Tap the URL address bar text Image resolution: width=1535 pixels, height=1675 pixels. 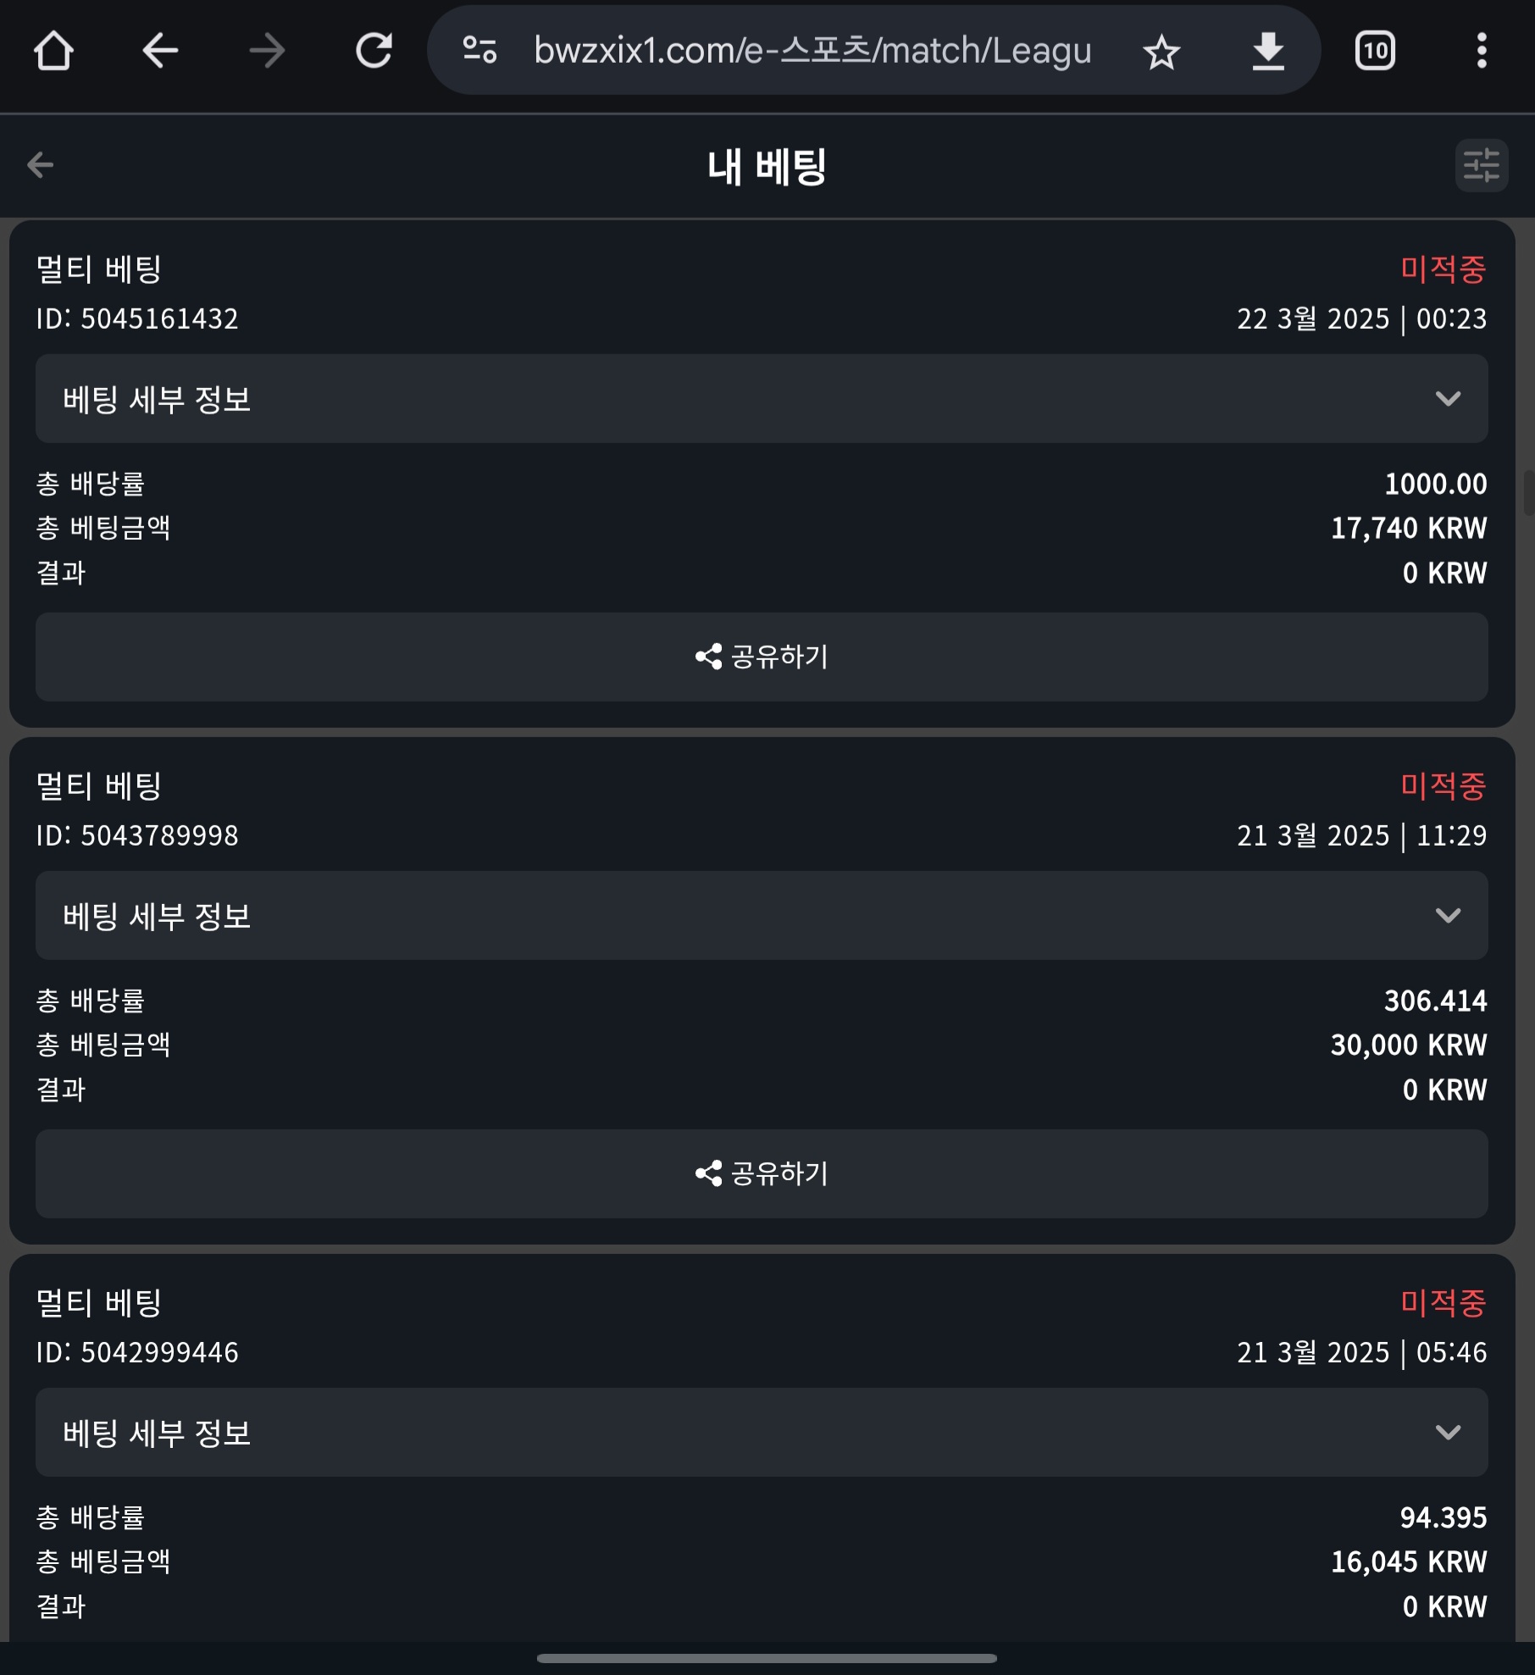pos(812,51)
